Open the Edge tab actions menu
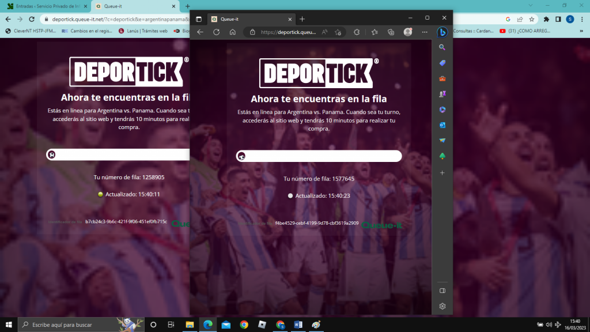Image resolution: width=590 pixels, height=332 pixels. (x=199, y=19)
